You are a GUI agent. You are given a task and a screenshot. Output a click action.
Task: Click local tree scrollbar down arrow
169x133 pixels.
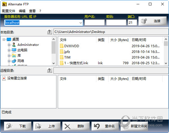click(54, 63)
